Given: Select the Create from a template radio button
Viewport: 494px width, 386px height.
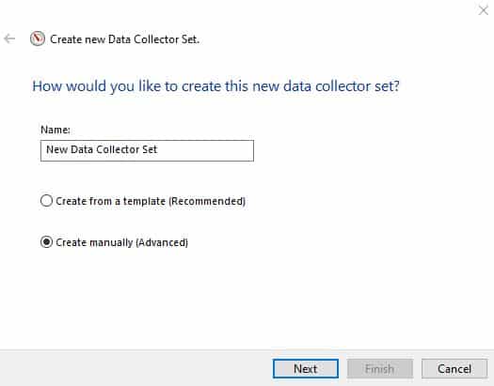Looking at the screenshot, I should (x=46, y=201).
